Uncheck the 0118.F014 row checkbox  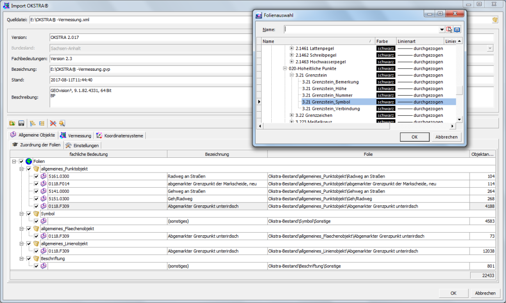click(x=36, y=184)
